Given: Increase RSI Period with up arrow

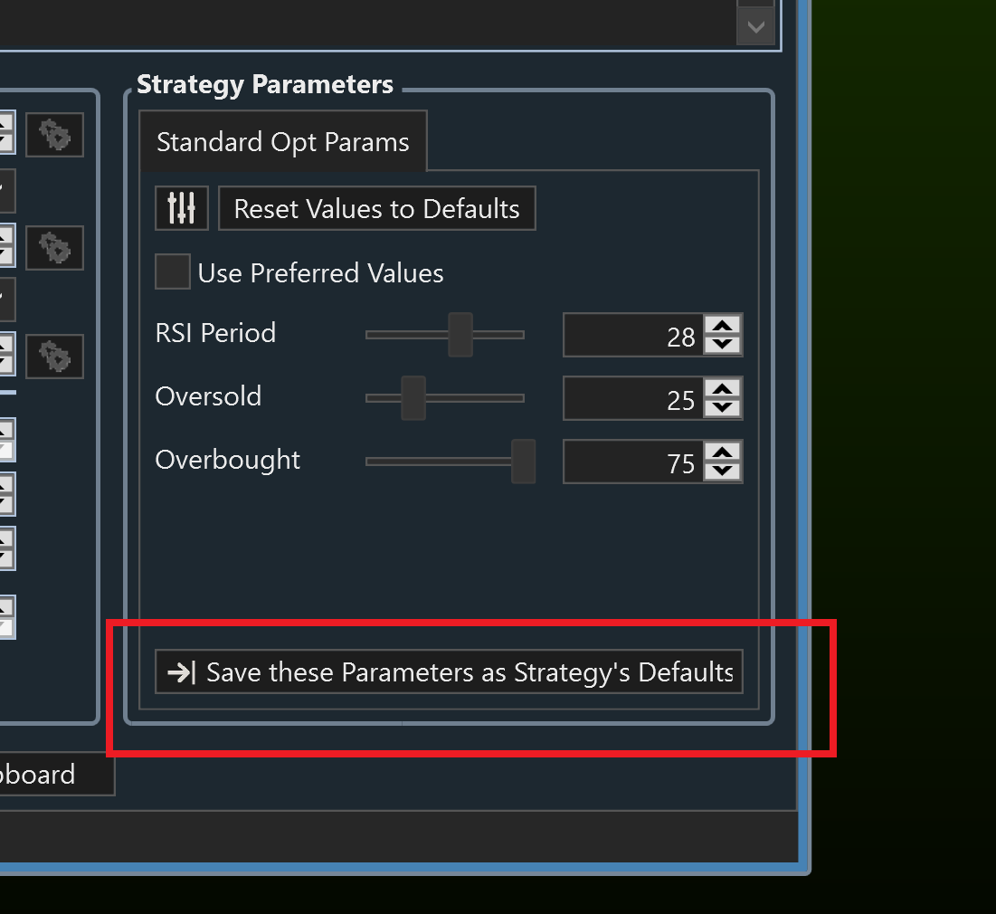Looking at the screenshot, I should (x=722, y=326).
